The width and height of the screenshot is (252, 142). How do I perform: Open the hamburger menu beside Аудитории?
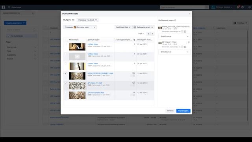9,7
